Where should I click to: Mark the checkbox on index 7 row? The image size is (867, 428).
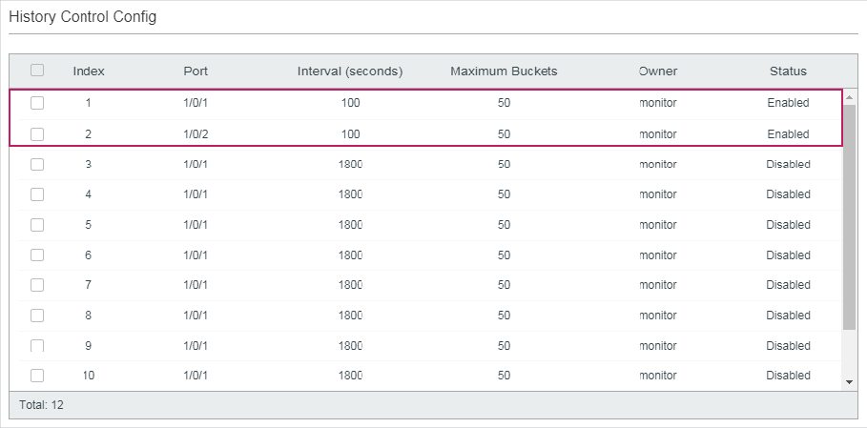37,285
